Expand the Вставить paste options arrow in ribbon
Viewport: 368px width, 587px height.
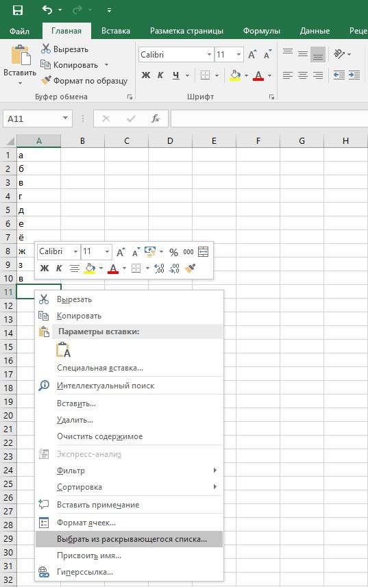click(x=20, y=83)
